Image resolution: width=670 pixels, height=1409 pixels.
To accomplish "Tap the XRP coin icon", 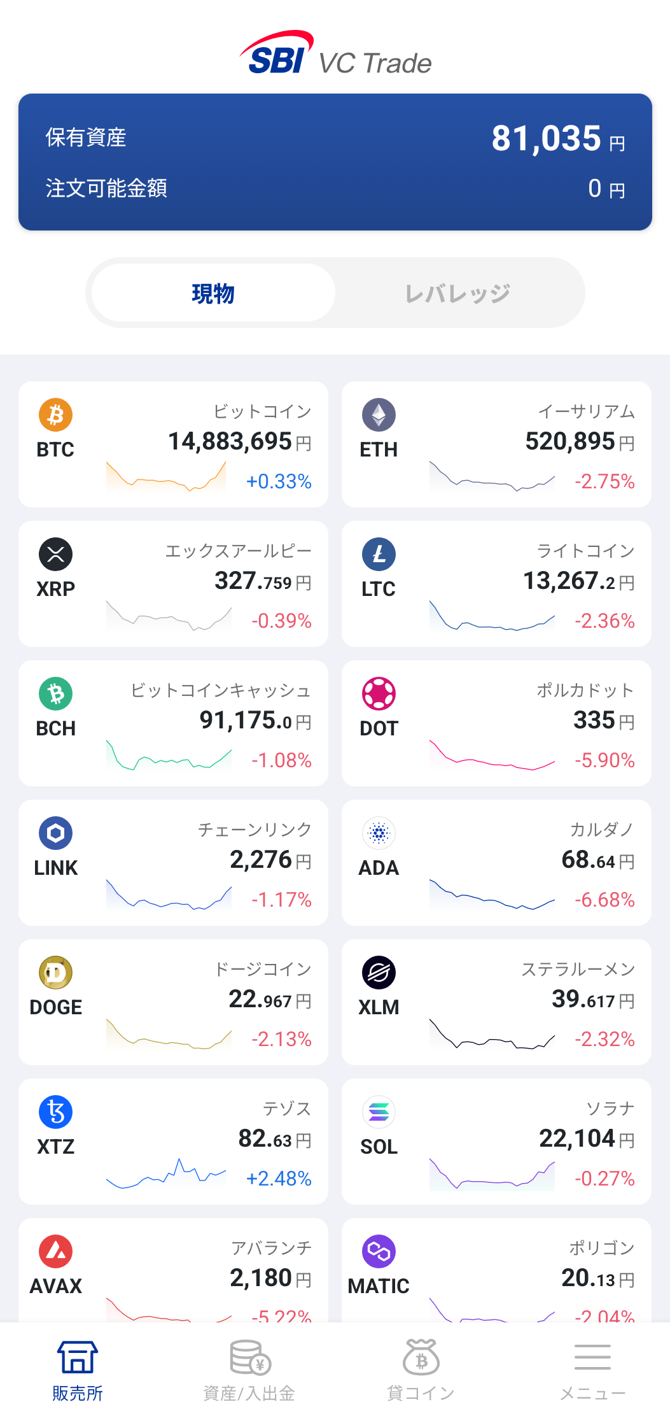I will pyautogui.click(x=56, y=555).
